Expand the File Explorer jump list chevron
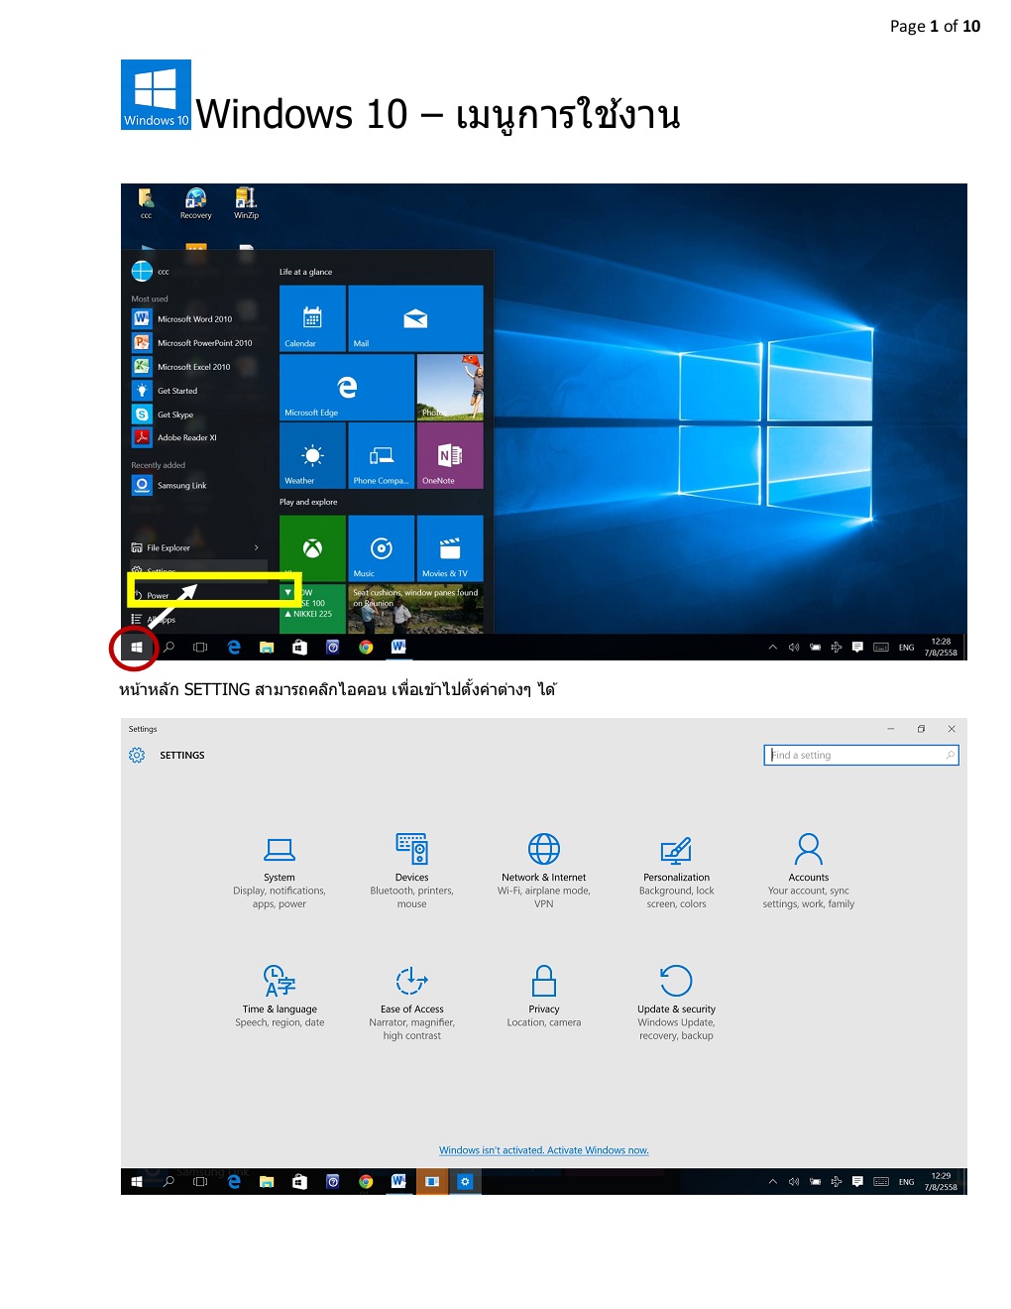The image size is (1011, 1309). click(x=257, y=547)
